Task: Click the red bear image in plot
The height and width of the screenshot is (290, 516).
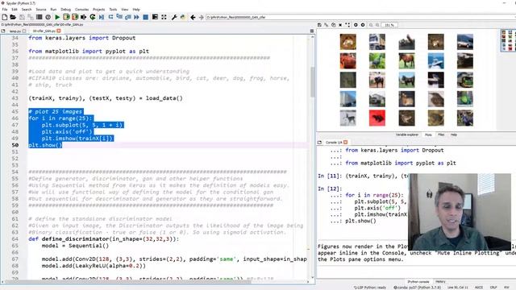Action: (377, 118)
